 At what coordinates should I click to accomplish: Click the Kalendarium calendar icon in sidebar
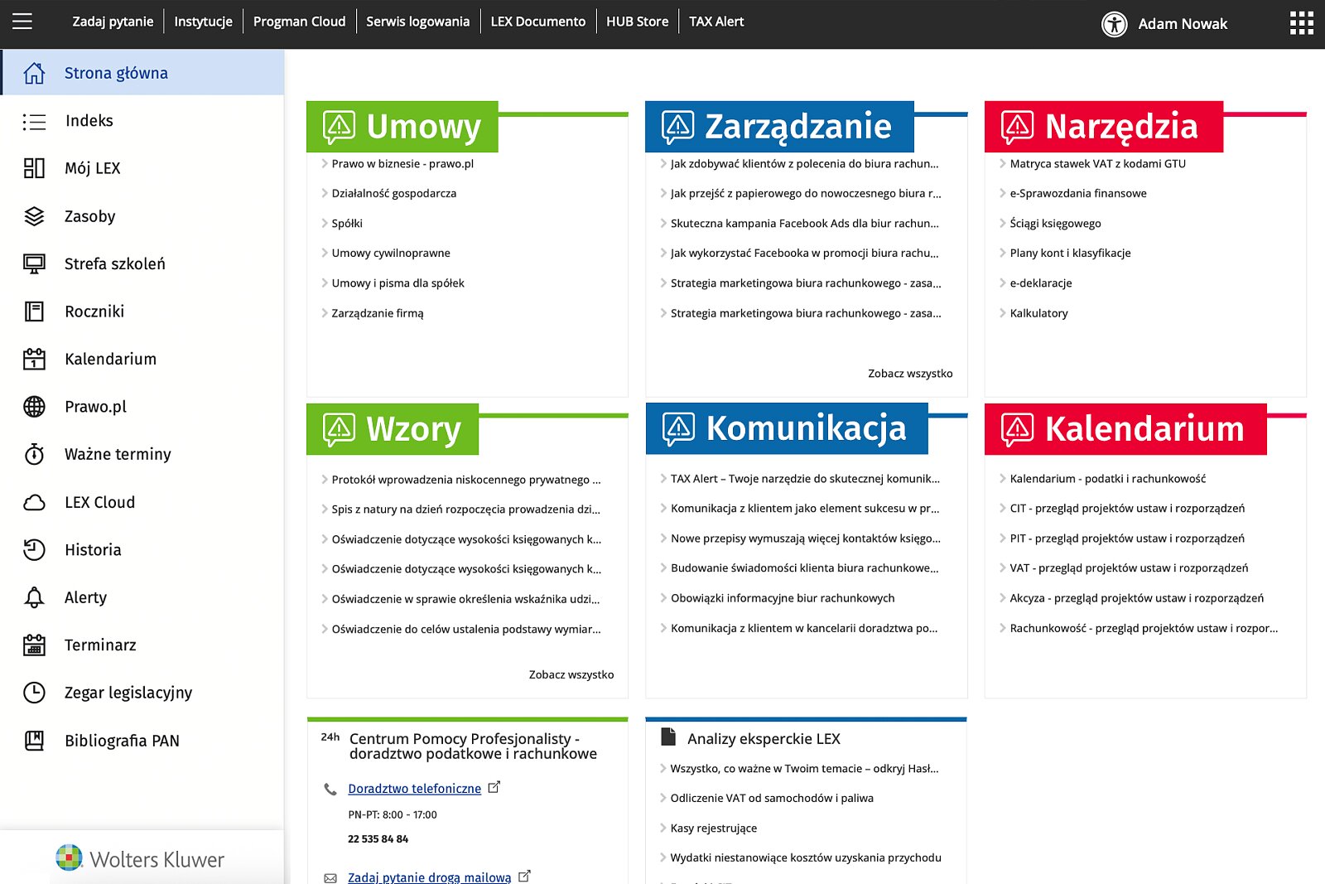34,359
